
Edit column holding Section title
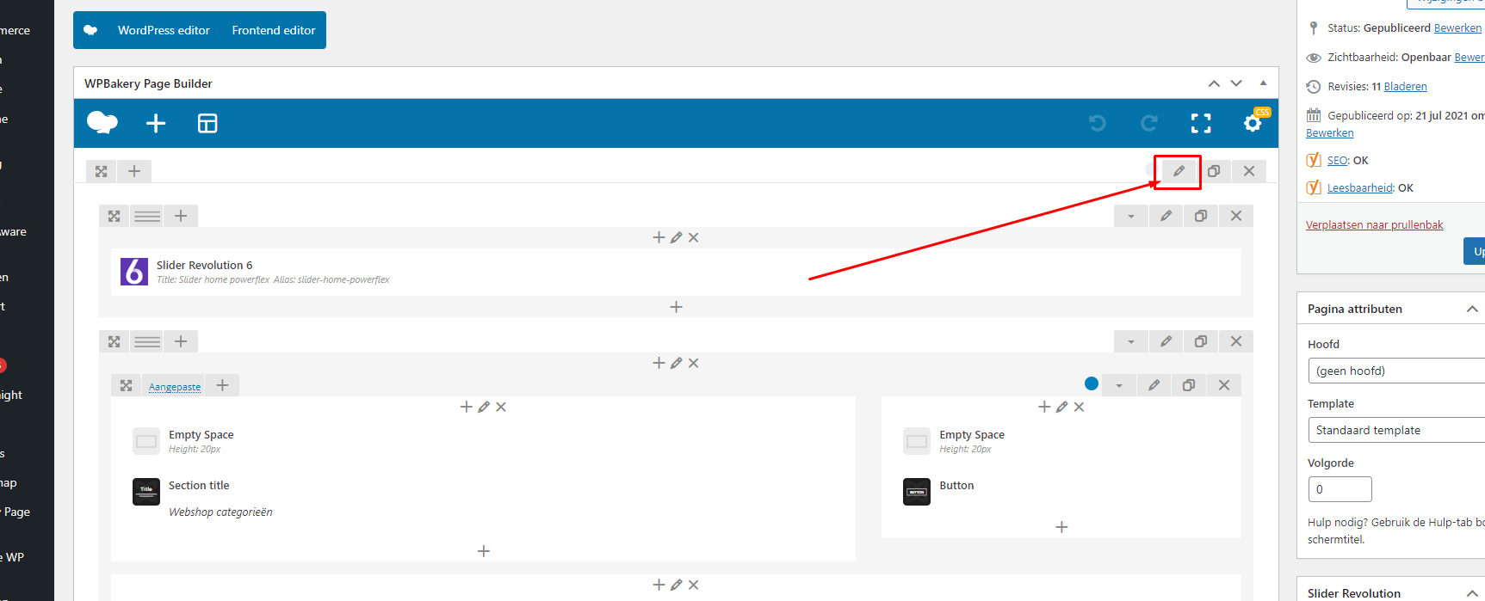(484, 407)
